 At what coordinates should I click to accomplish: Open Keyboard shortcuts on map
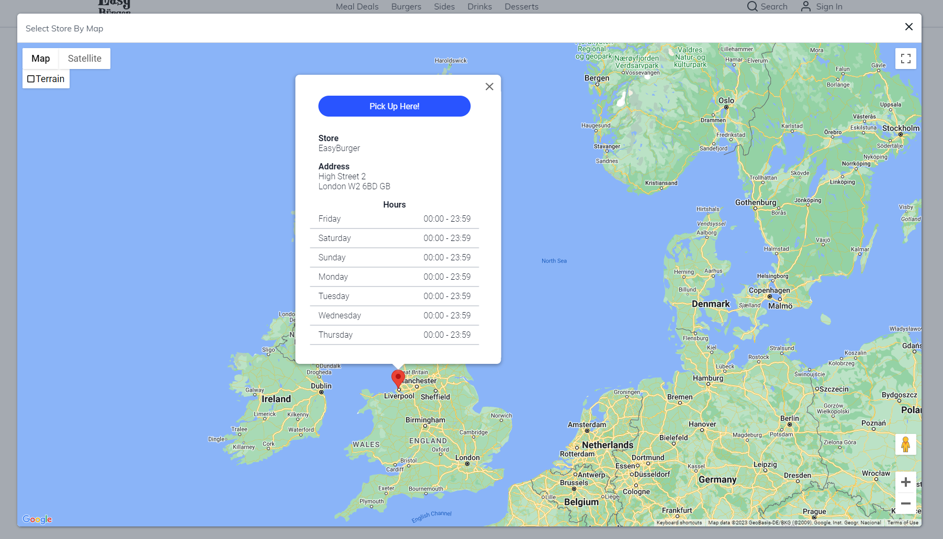[x=679, y=523]
